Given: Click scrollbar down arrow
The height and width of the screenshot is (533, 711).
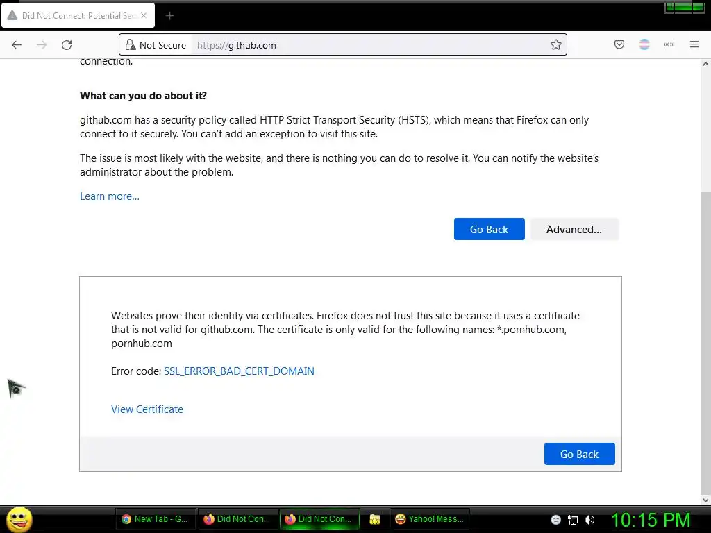Looking at the screenshot, I should (705, 500).
